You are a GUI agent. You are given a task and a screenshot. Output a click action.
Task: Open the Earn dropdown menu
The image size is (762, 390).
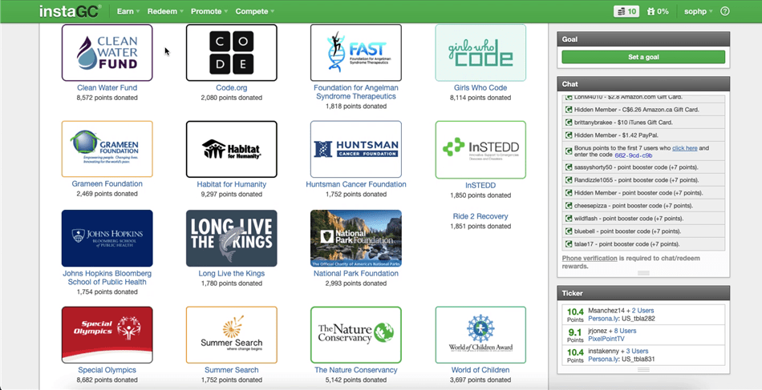[128, 11]
